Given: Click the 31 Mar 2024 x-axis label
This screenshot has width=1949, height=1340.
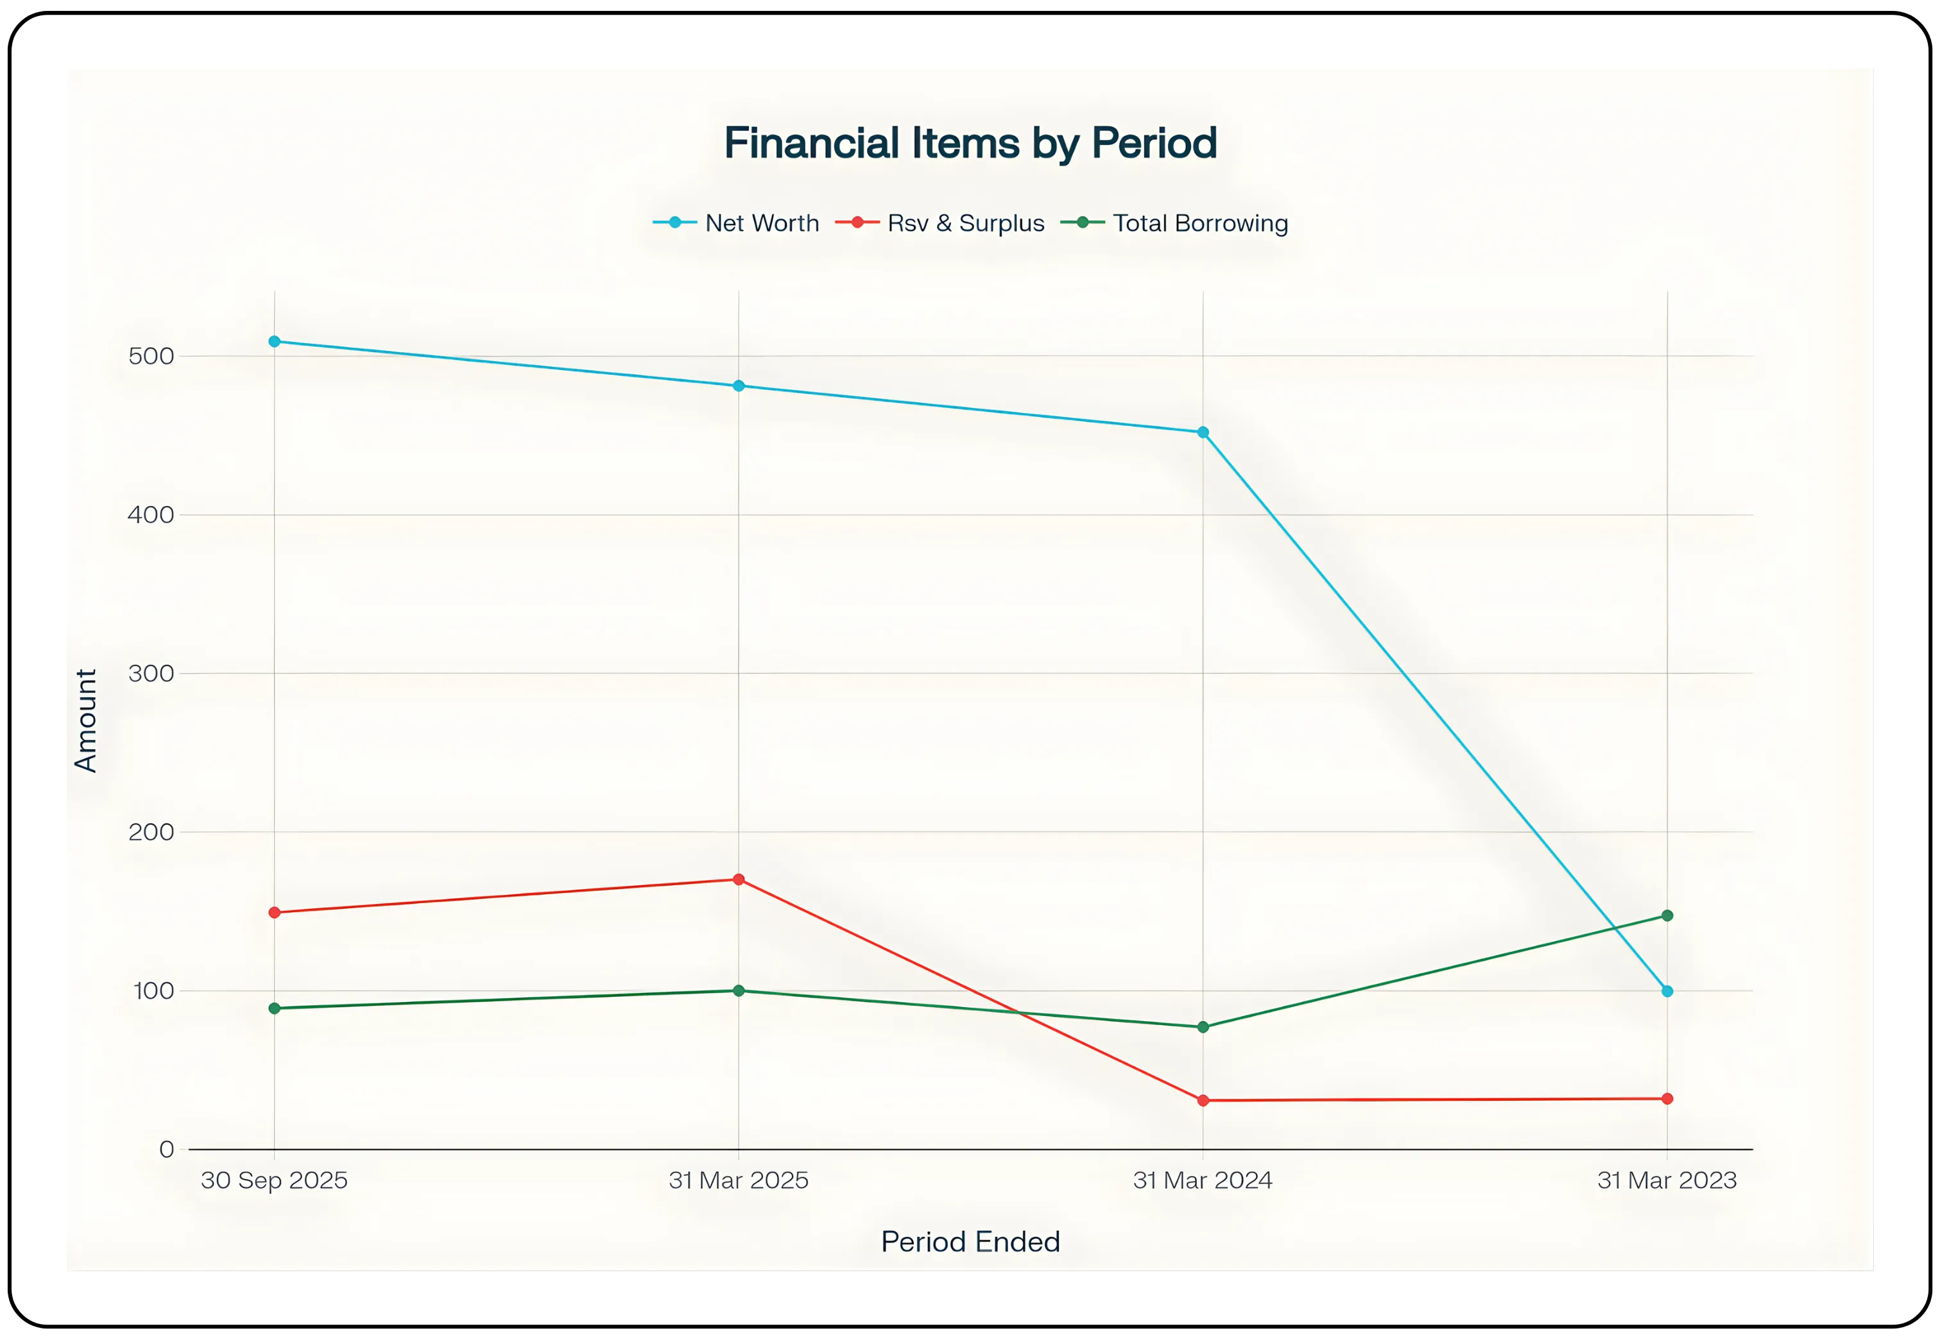Looking at the screenshot, I should [1203, 1180].
